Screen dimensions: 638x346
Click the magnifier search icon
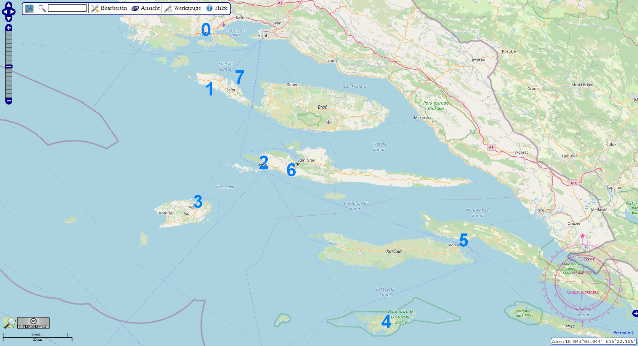pyautogui.click(x=42, y=8)
